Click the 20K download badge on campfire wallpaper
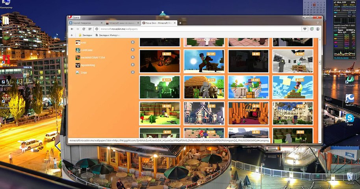 [167, 54]
